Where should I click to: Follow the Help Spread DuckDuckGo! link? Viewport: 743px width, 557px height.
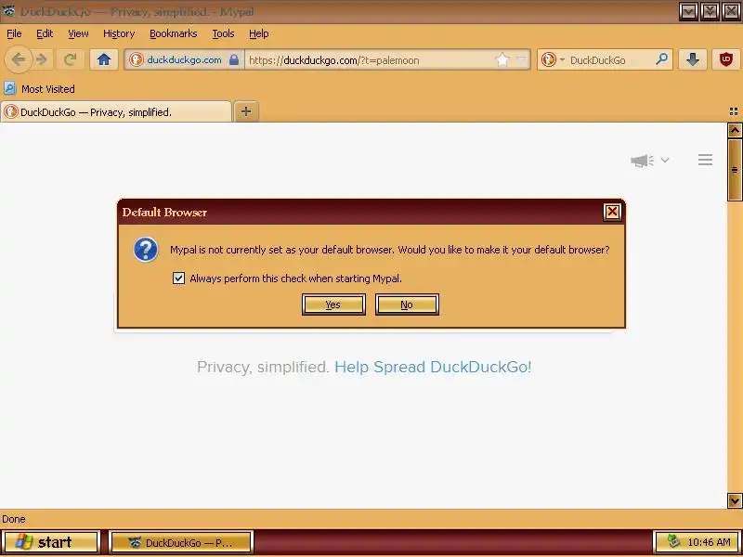[x=433, y=367]
